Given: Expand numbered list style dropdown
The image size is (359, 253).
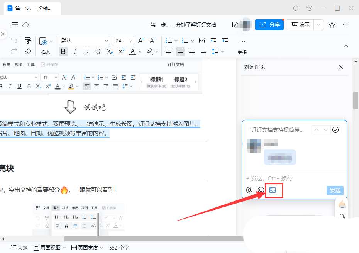Looking at the screenshot, I should [193, 41].
